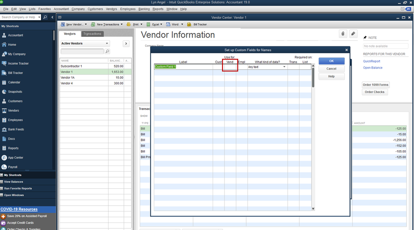The width and height of the screenshot is (414, 230).
Task: Open Bank Feeds shortcut
Action: click(16, 129)
